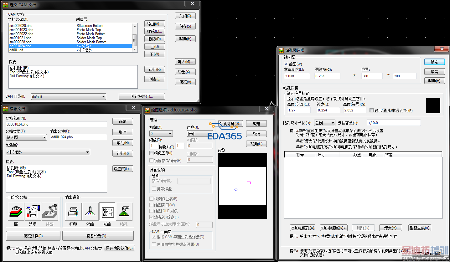
Task: Open the 文档类型 dropdown showing 钻孔图
Action: click(26, 137)
